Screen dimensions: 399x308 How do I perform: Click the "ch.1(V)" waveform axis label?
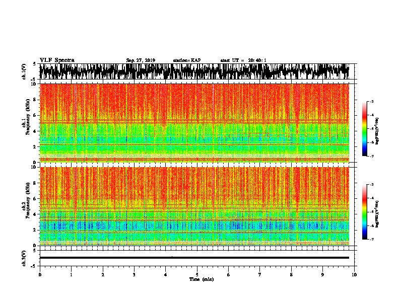(x=24, y=71)
